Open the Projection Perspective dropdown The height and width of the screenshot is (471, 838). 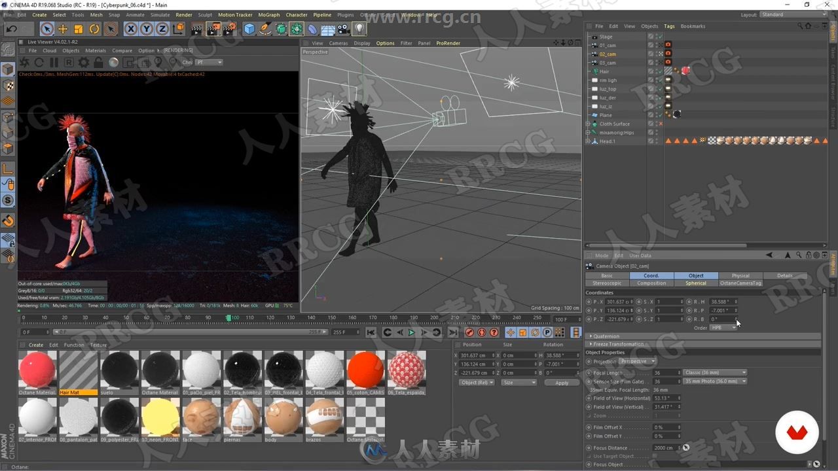point(638,361)
